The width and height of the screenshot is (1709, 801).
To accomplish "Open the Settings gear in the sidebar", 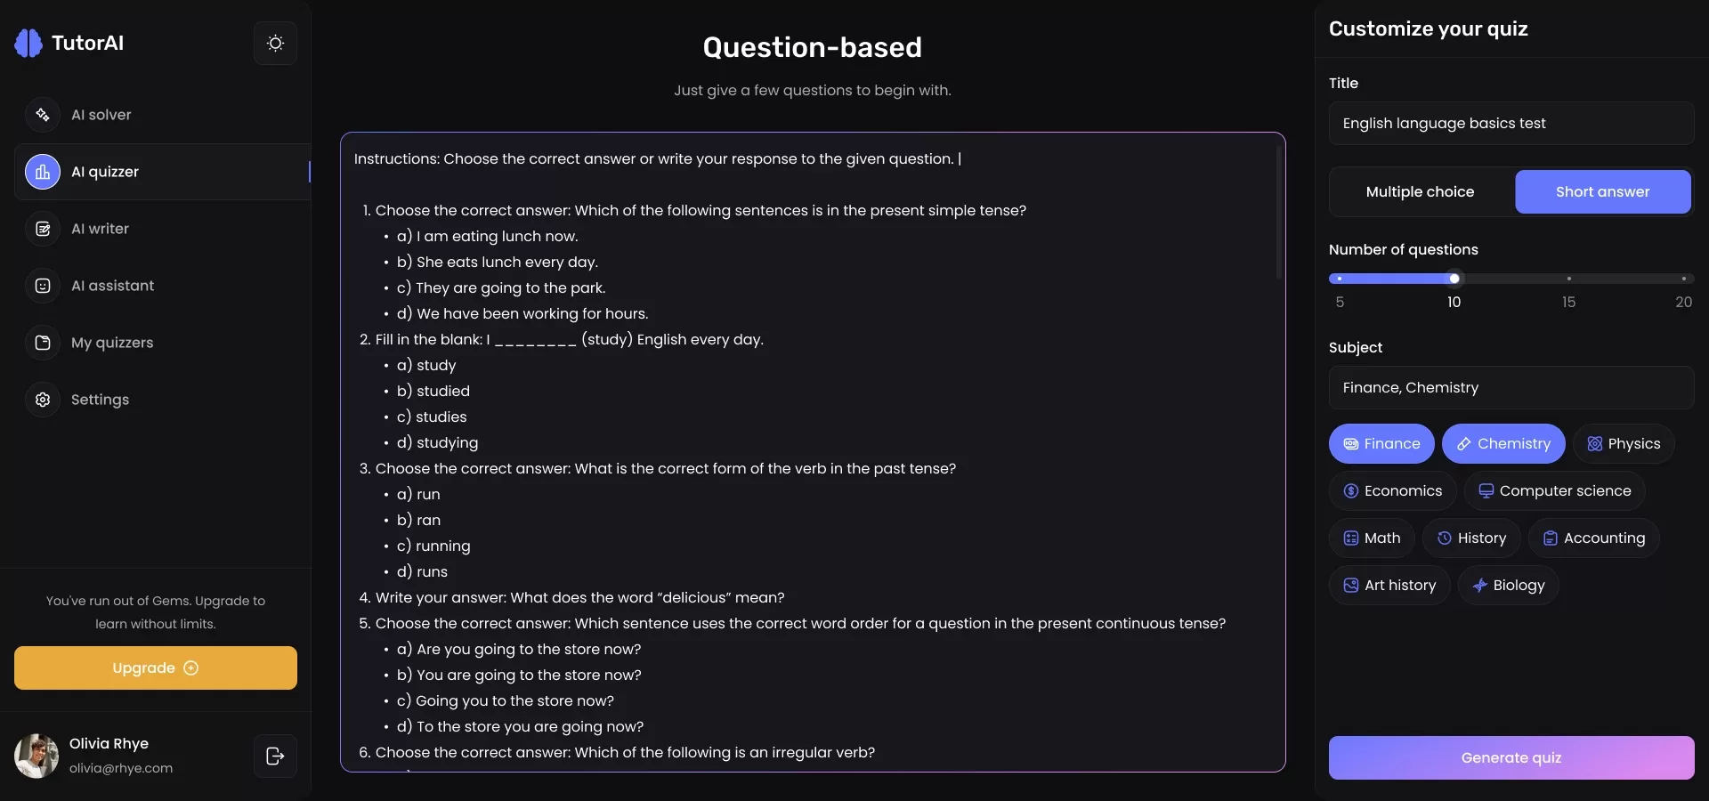I will 101,400.
